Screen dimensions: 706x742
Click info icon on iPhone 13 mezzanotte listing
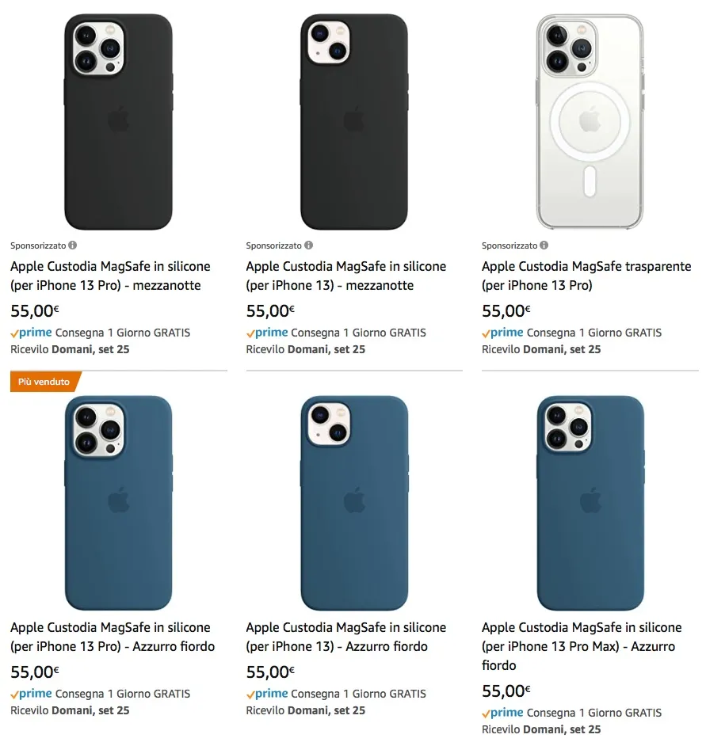pyautogui.click(x=308, y=245)
